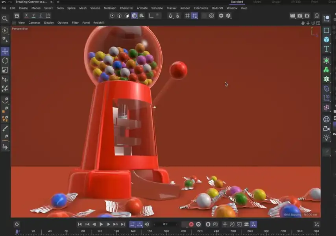The image size is (336, 236).
Task: Open the Deformer gear icon on the right palette
Action: click(327, 79)
